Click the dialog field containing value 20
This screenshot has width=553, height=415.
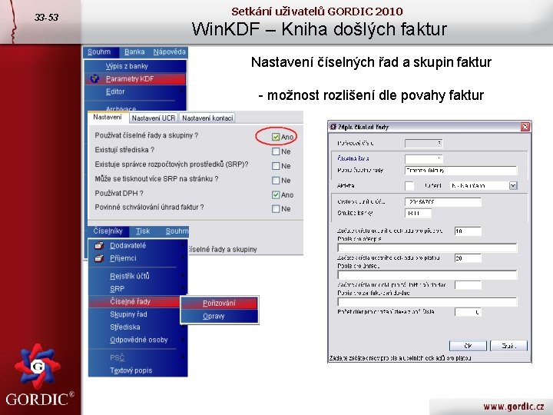[x=468, y=258]
